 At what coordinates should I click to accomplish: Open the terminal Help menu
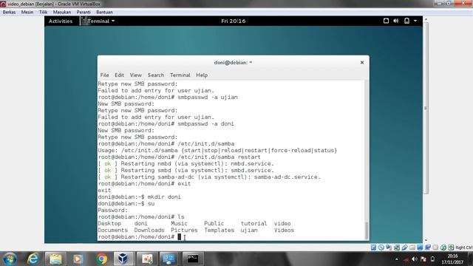(x=202, y=75)
